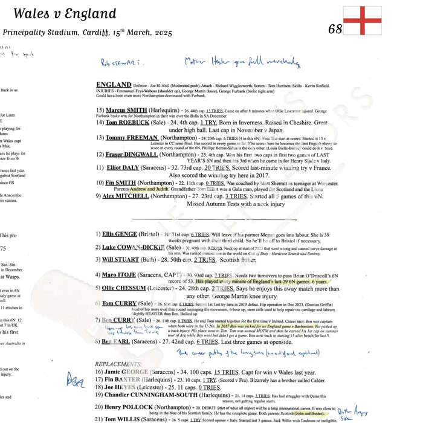Click '13 TRIES' in Marcus Smith's entry
Screen dimensions: 423x423
(x=215, y=111)
